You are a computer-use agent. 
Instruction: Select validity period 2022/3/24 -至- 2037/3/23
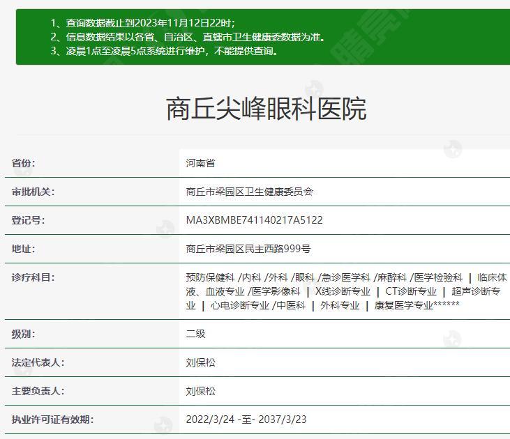click(x=246, y=419)
